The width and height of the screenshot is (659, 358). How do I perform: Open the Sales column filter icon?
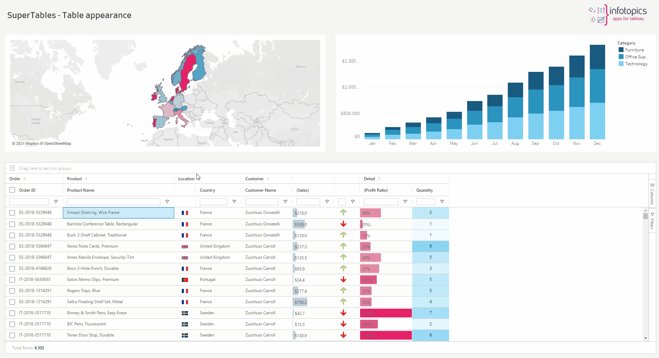[x=327, y=202]
